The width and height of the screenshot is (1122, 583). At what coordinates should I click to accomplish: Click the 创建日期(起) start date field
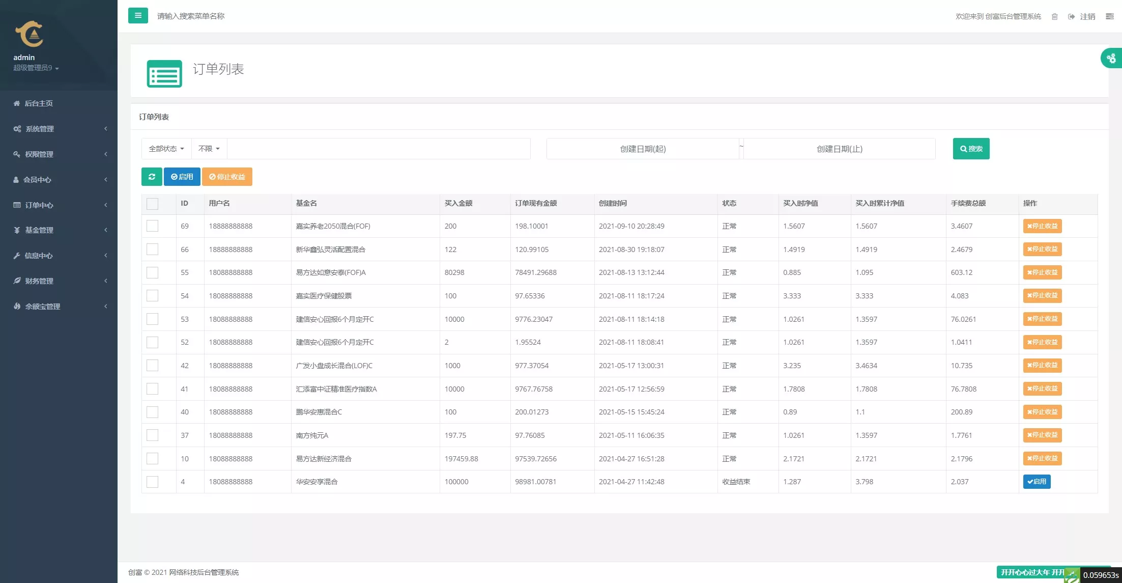pos(642,149)
